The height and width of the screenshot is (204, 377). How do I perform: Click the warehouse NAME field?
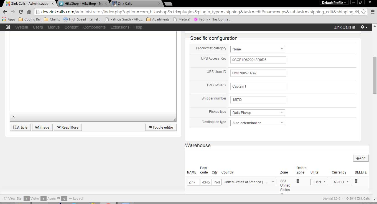tap(193, 182)
